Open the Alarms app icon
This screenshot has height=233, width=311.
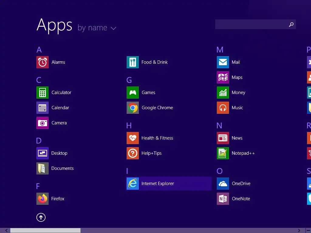(43, 62)
